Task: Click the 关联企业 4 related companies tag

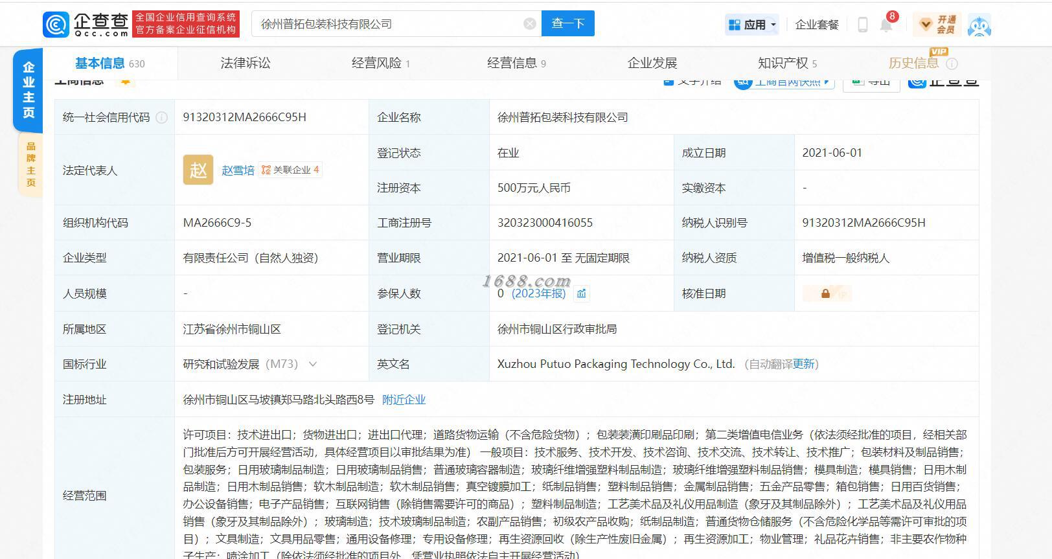Action: 290,170
